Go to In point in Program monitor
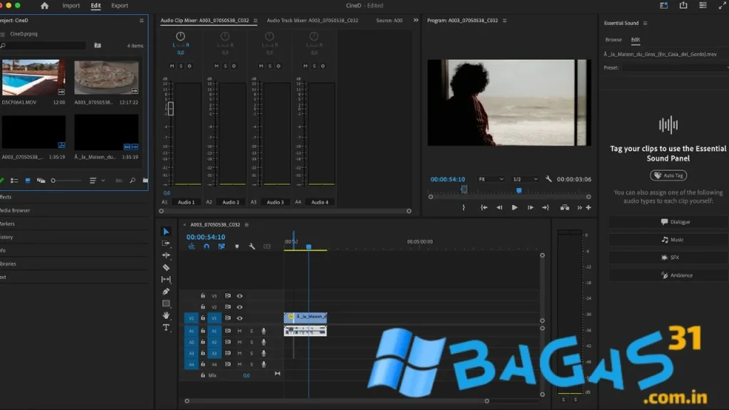Screen dimensions: 729x410 (x=483, y=208)
